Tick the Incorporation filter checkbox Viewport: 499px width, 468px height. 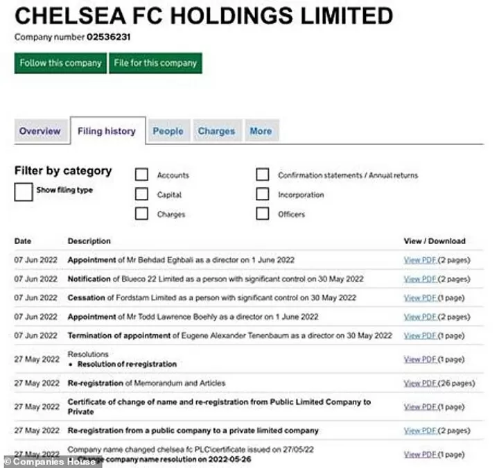click(x=262, y=194)
